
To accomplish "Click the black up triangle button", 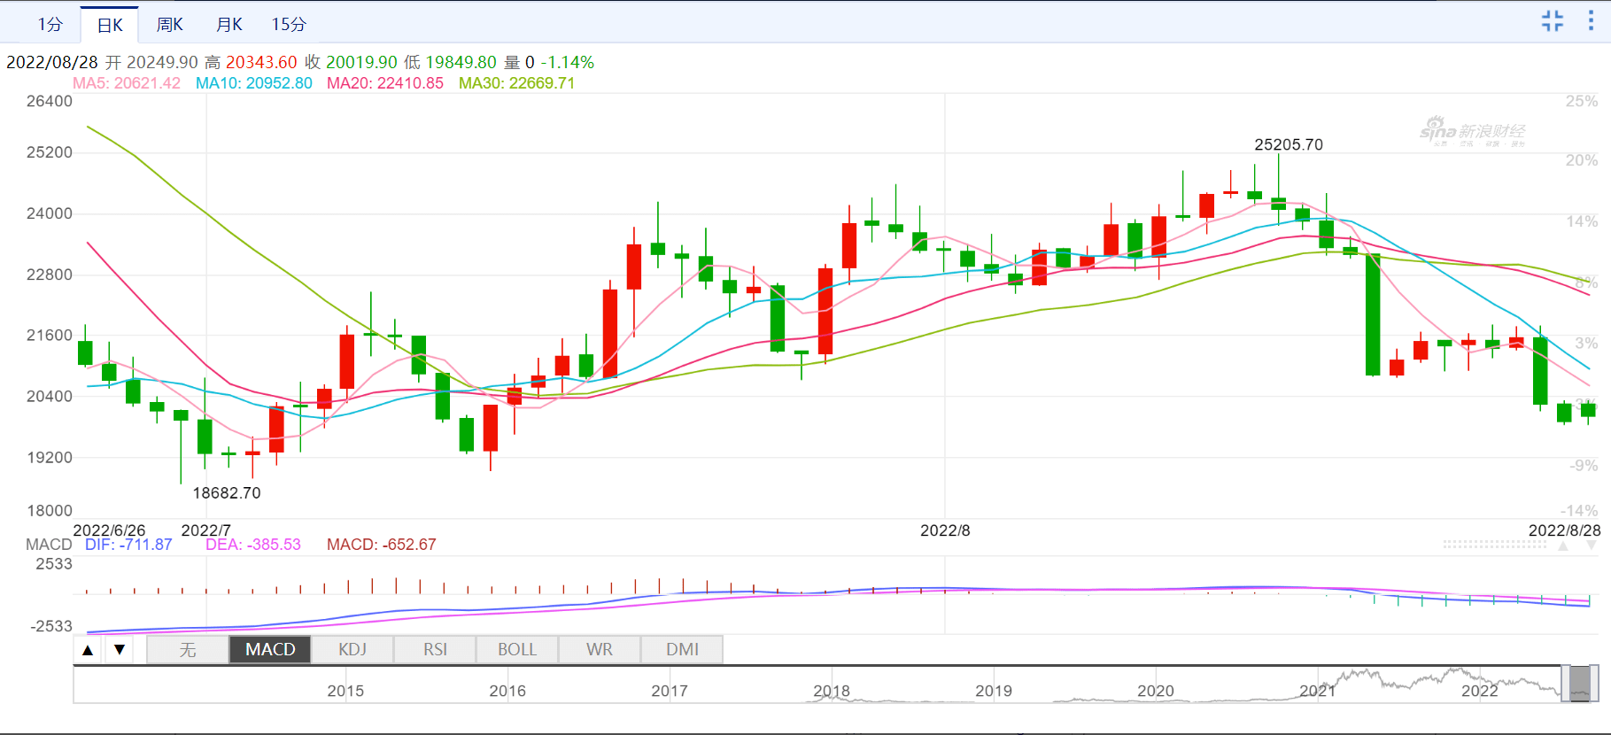I will (88, 650).
